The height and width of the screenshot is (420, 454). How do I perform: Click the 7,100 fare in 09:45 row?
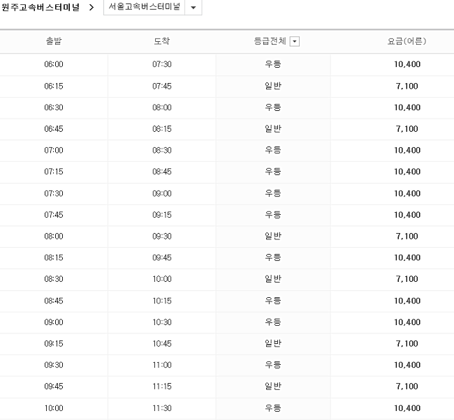click(x=407, y=387)
